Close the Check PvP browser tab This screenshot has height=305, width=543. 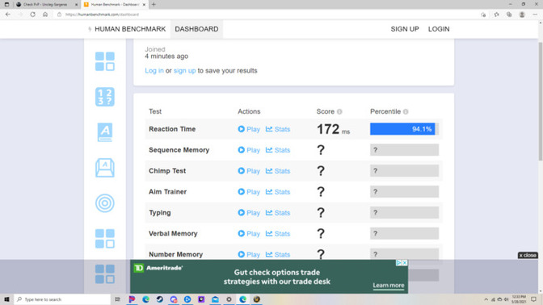pos(76,5)
